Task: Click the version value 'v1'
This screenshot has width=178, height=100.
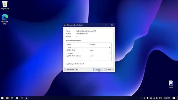Action: coord(76,36)
